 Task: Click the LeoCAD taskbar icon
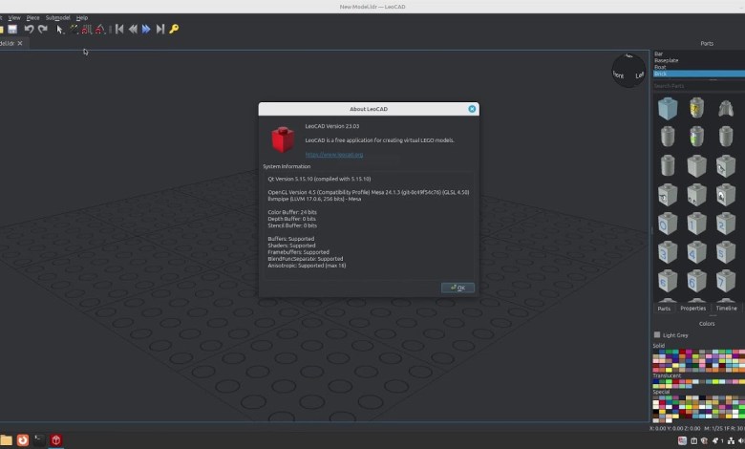point(56,440)
